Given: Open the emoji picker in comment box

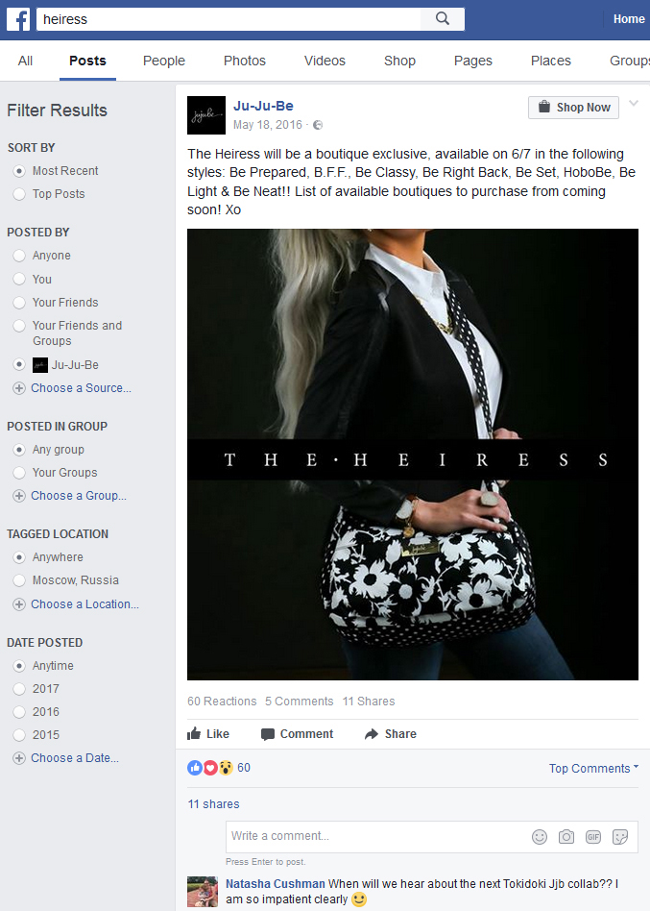Looking at the screenshot, I should (540, 837).
